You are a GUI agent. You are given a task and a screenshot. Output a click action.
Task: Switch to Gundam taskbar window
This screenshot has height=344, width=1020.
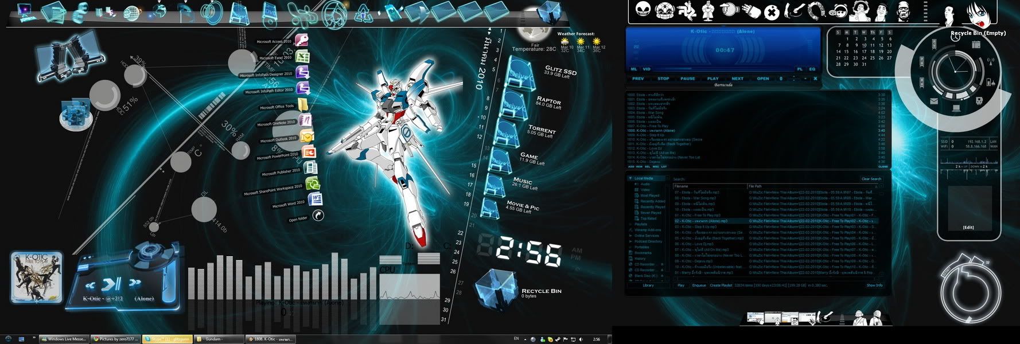pos(218,339)
